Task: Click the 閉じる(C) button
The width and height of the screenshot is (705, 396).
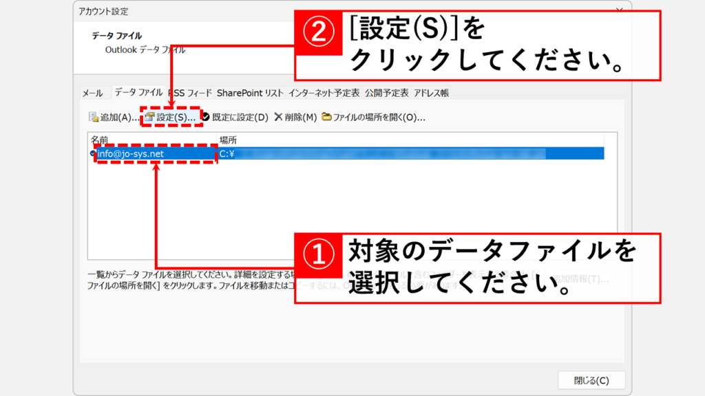Action: (591, 380)
